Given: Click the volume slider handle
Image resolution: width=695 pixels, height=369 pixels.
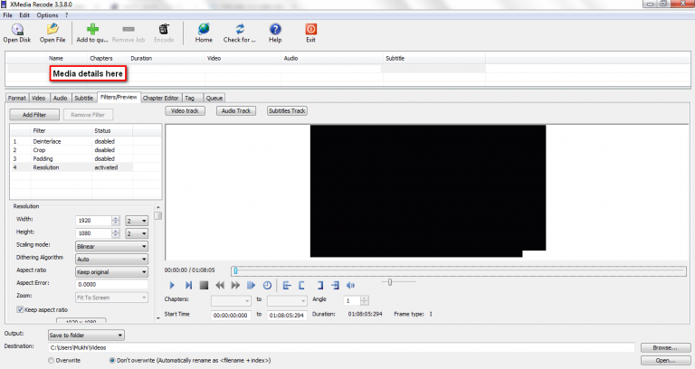Looking at the screenshot, I should tap(390, 282).
